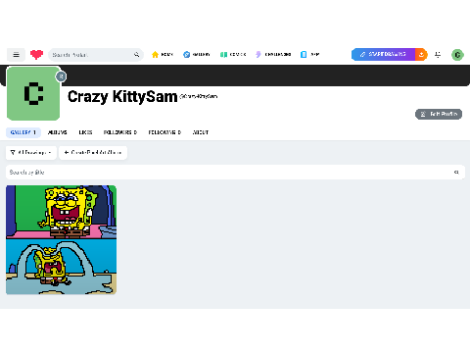
Task: Click the Create Pixel Art Album button
Action: click(93, 153)
